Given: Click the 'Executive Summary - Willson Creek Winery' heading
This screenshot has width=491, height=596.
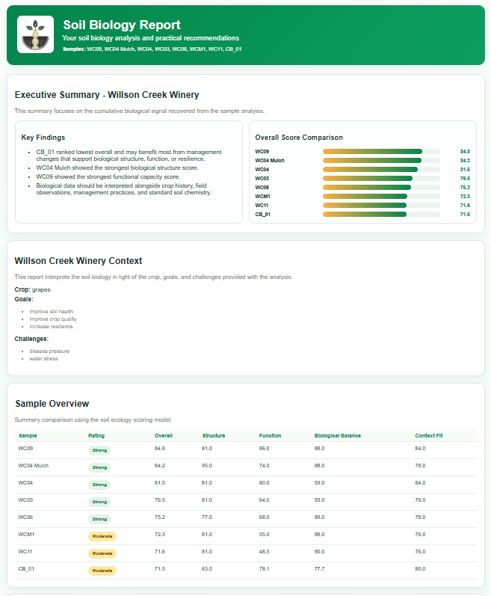Looking at the screenshot, I should [107, 95].
